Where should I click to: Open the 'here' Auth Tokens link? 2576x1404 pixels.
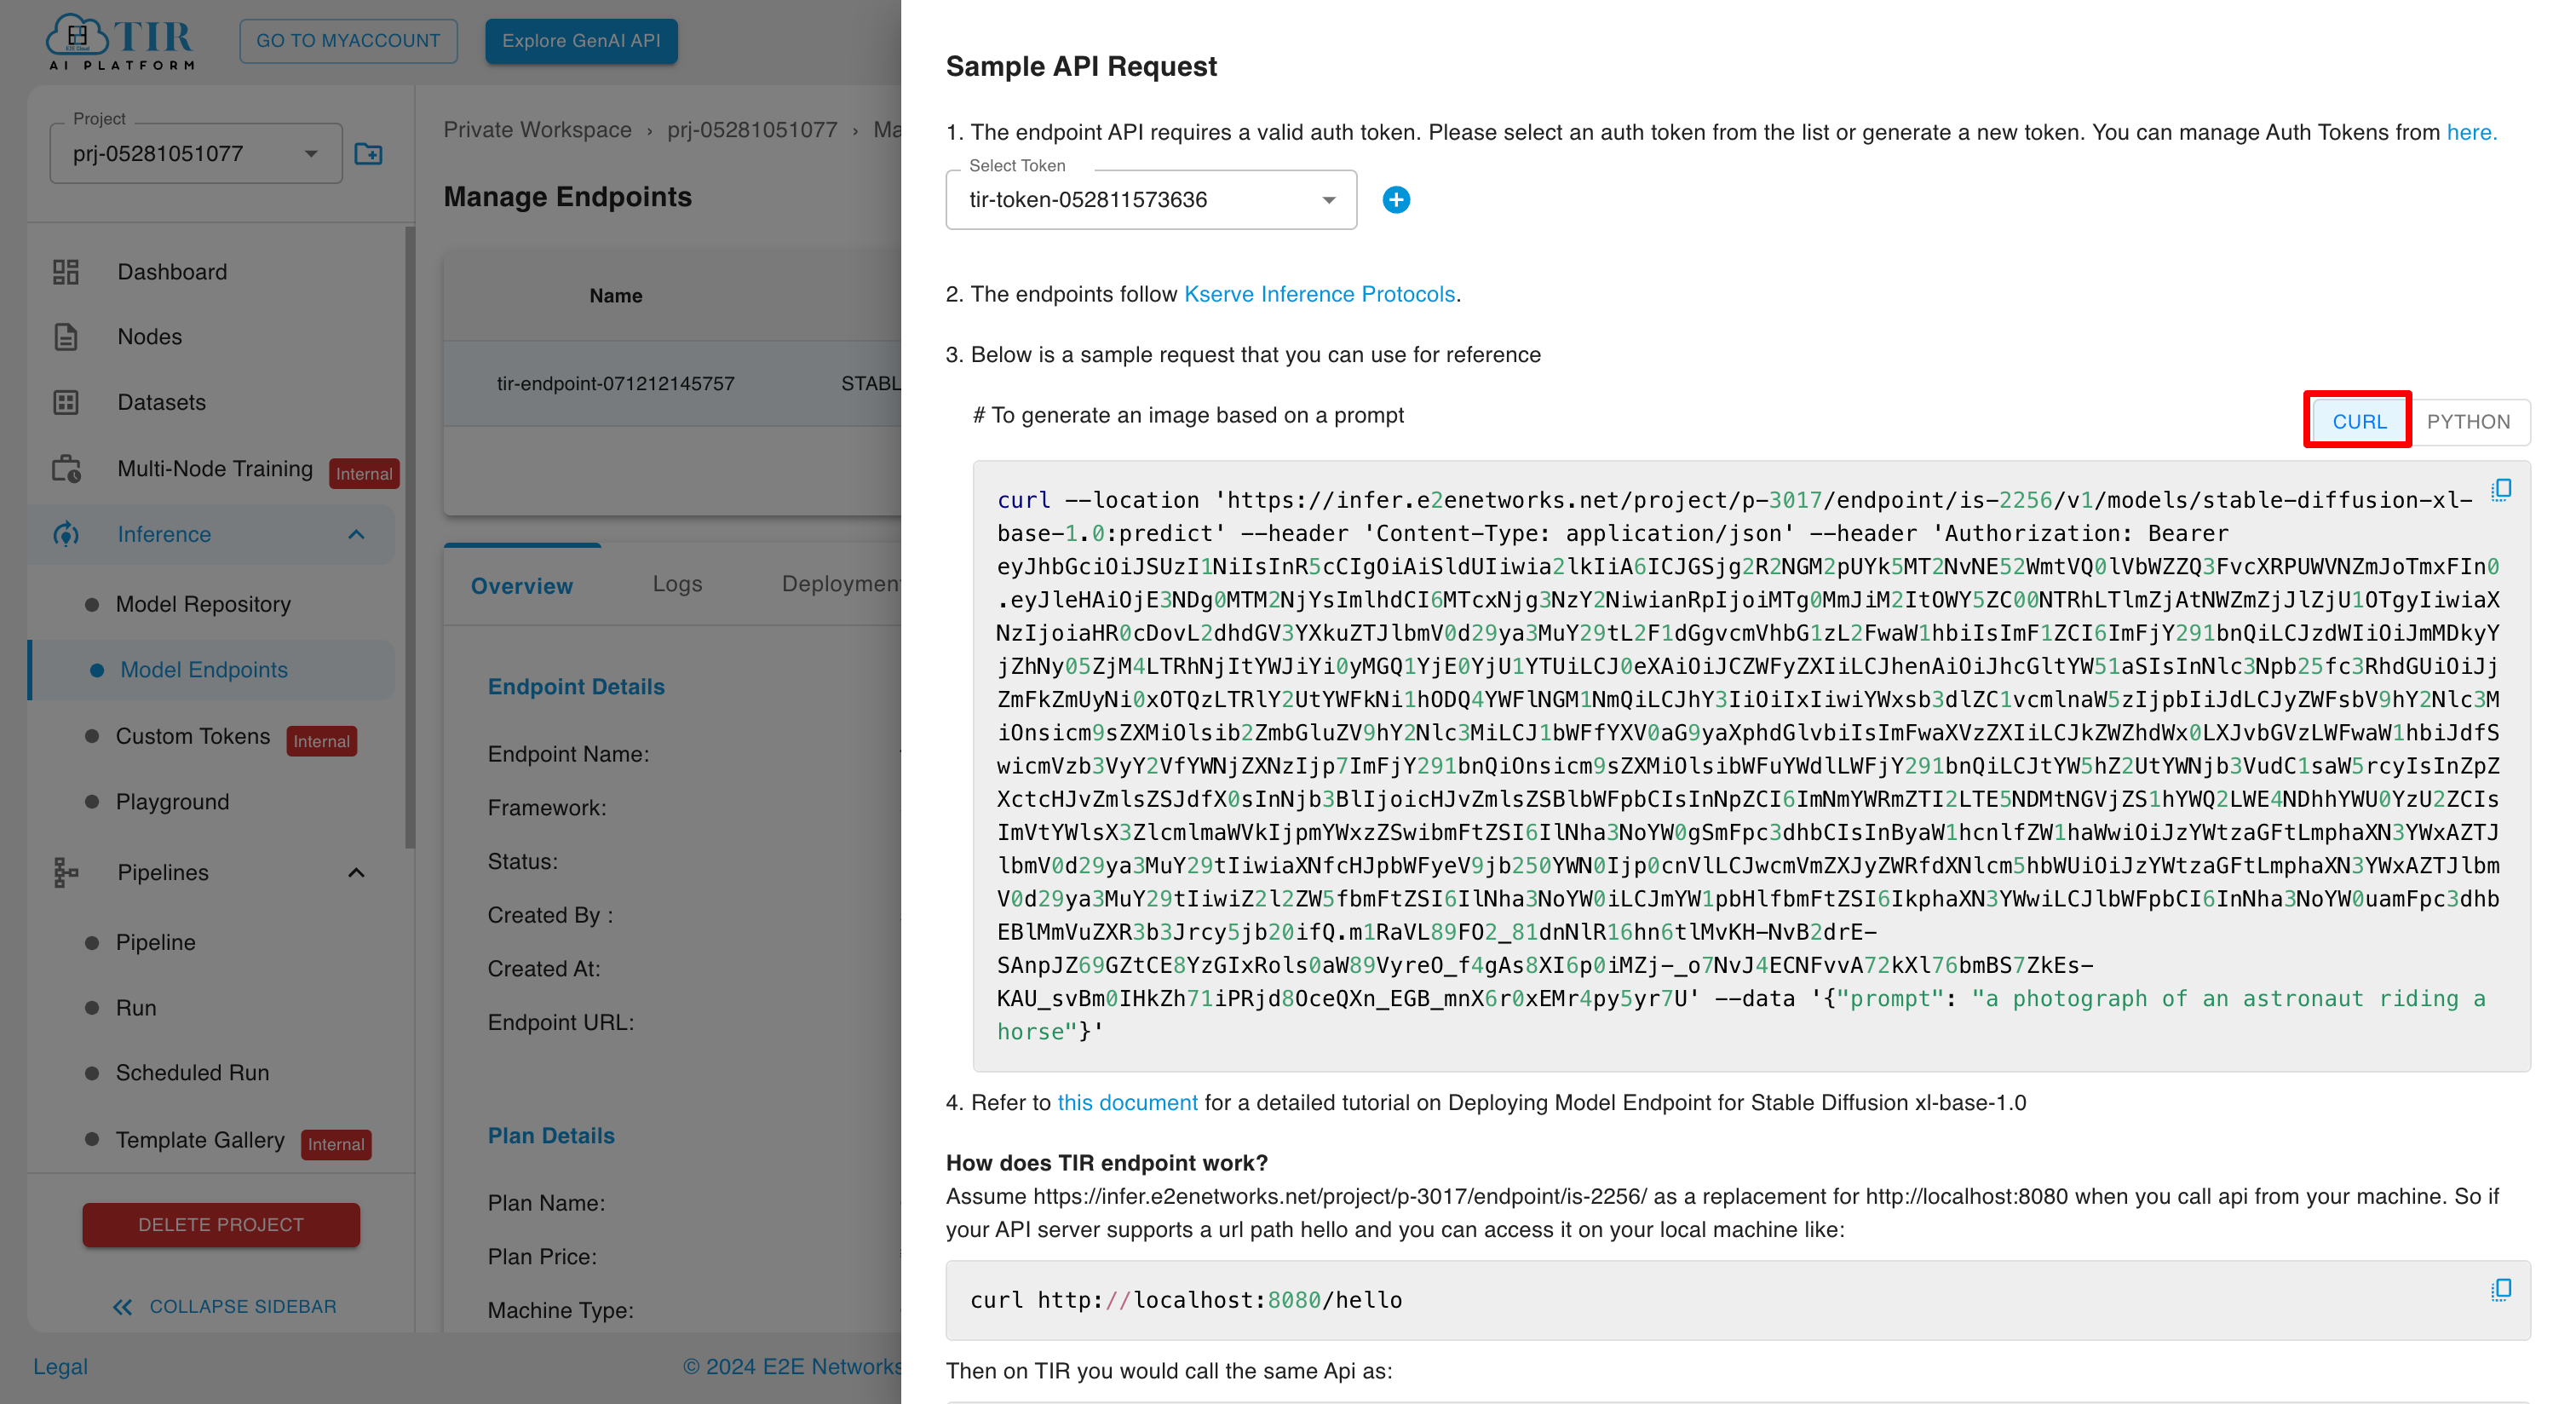(2470, 132)
